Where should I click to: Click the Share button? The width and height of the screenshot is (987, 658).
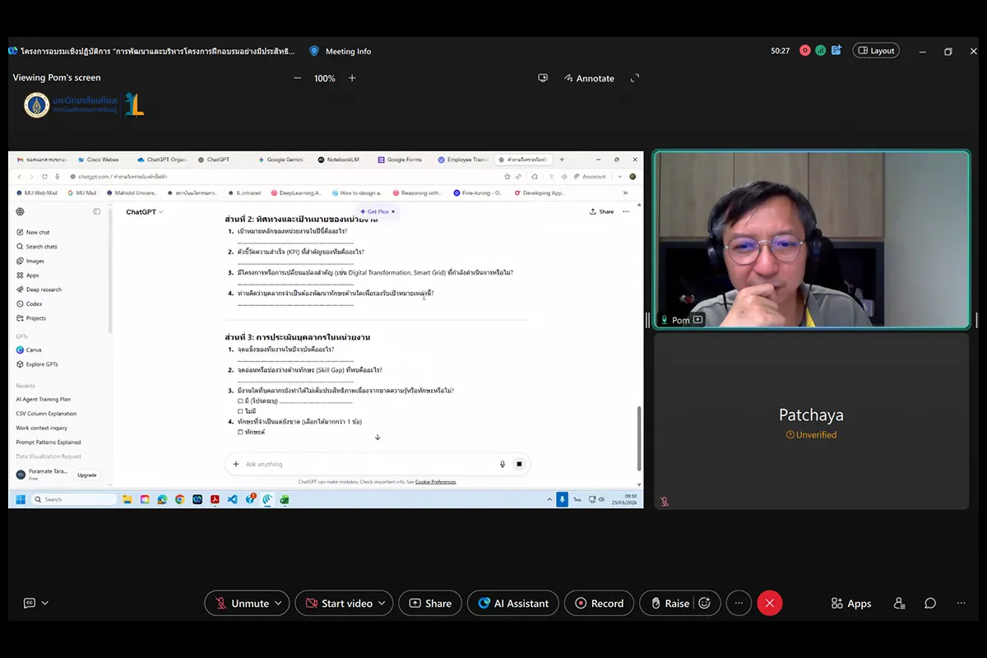point(430,603)
